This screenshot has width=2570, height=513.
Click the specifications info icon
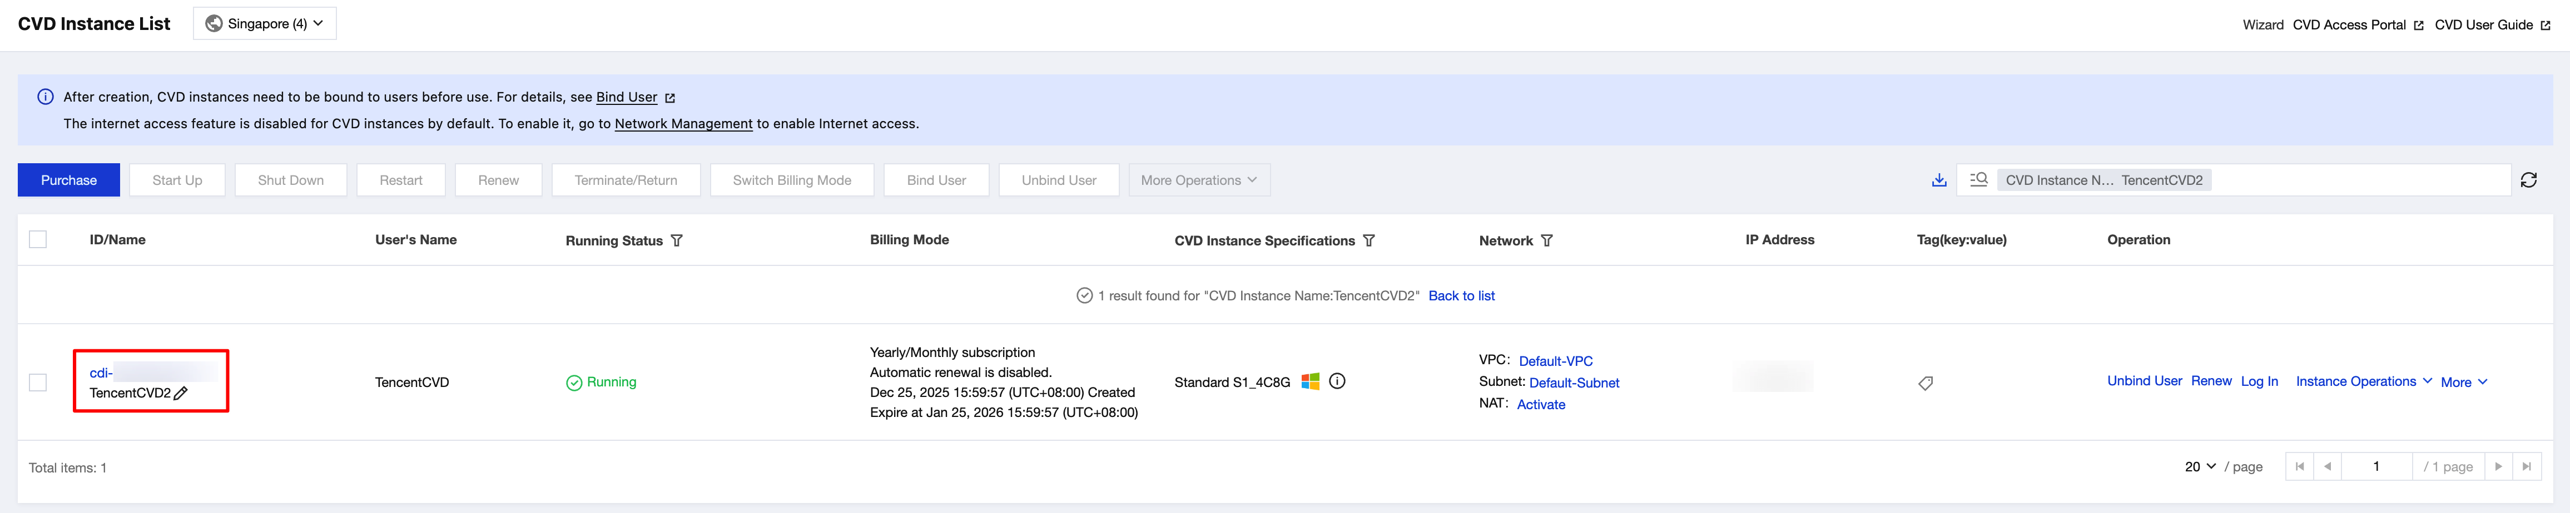click(x=1337, y=381)
